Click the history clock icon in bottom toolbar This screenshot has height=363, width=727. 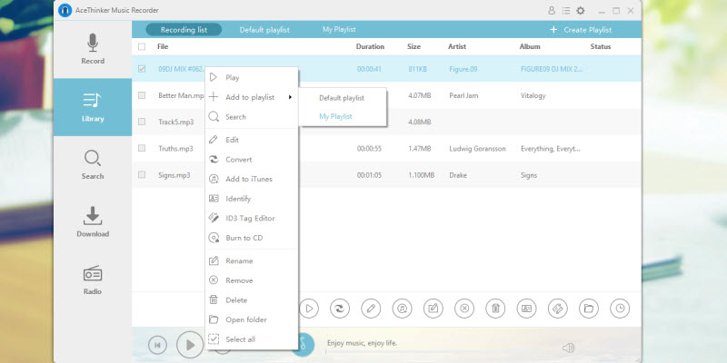[x=619, y=309]
